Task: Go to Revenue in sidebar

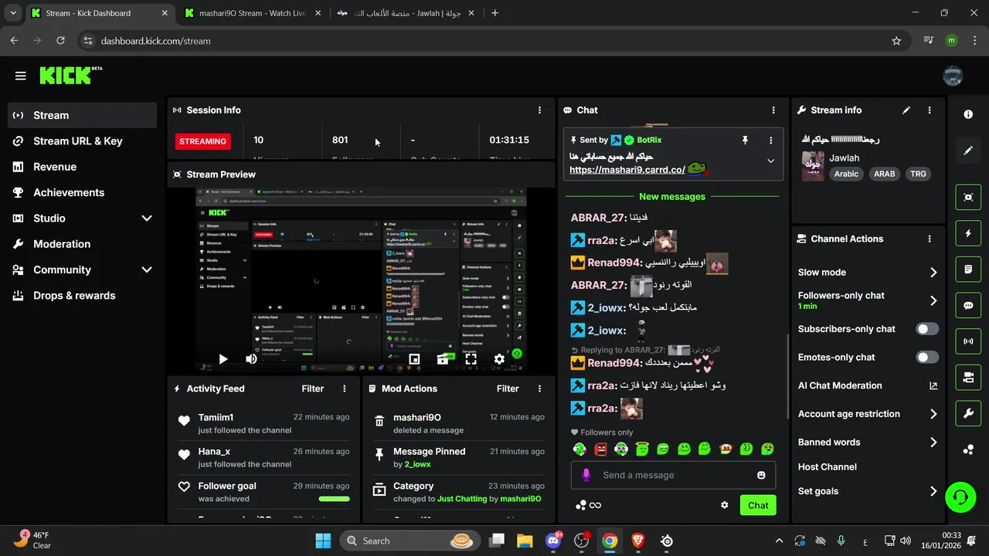Action: pyautogui.click(x=82, y=167)
